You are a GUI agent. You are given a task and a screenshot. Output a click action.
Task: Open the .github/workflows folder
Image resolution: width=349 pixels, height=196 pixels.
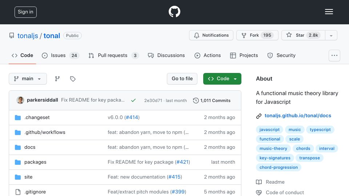click(x=45, y=132)
